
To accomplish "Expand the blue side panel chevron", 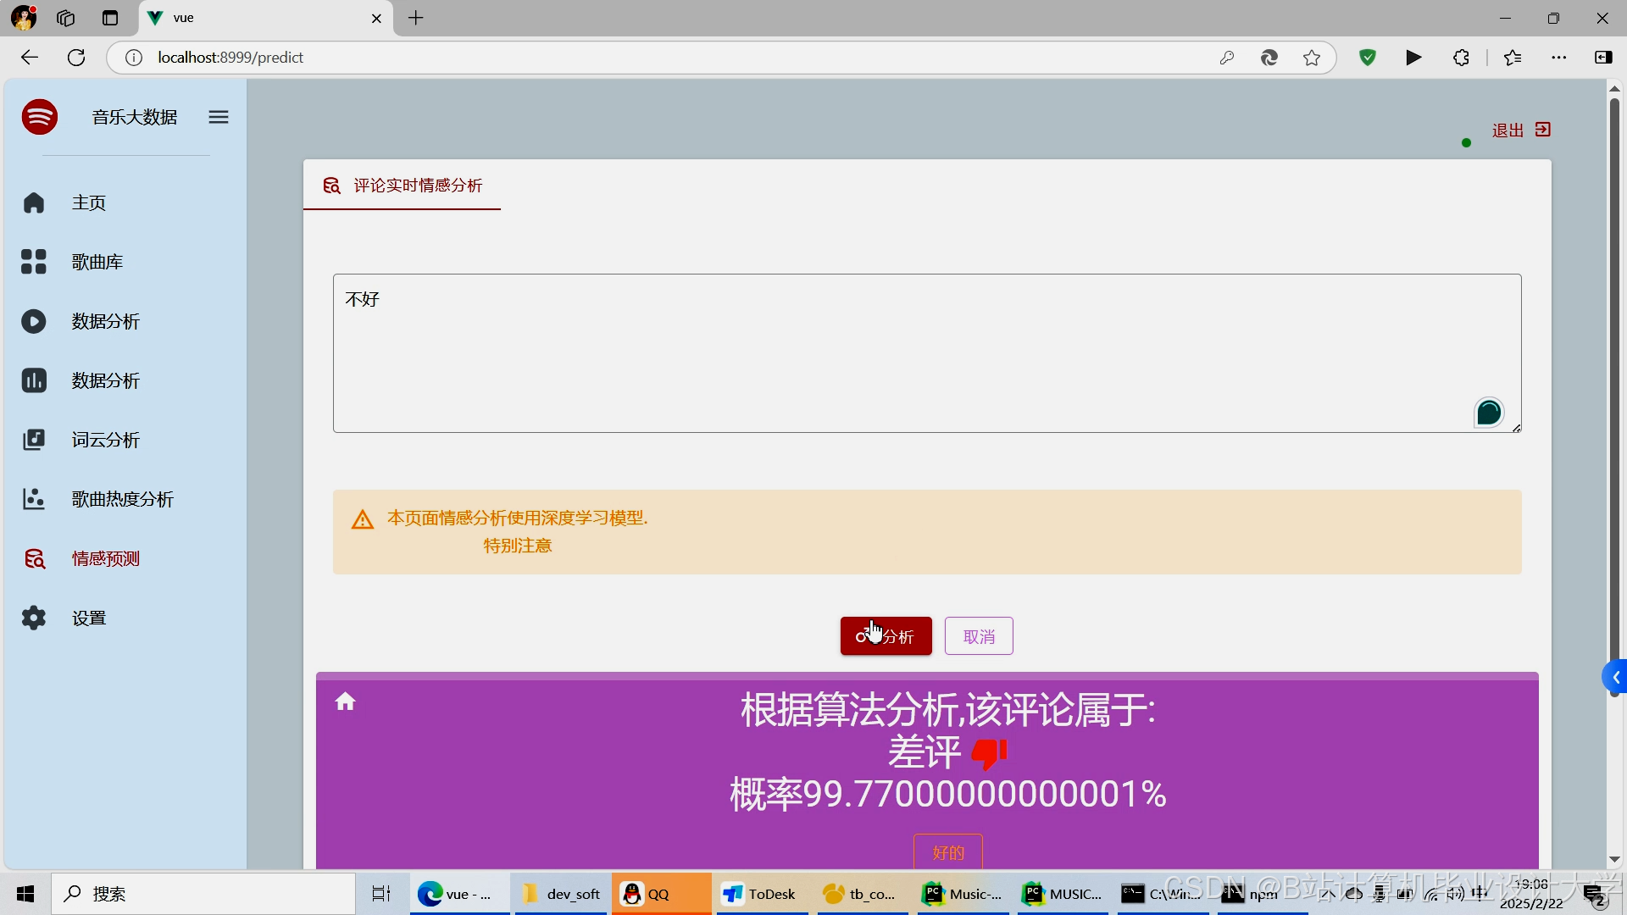I will click(x=1615, y=678).
